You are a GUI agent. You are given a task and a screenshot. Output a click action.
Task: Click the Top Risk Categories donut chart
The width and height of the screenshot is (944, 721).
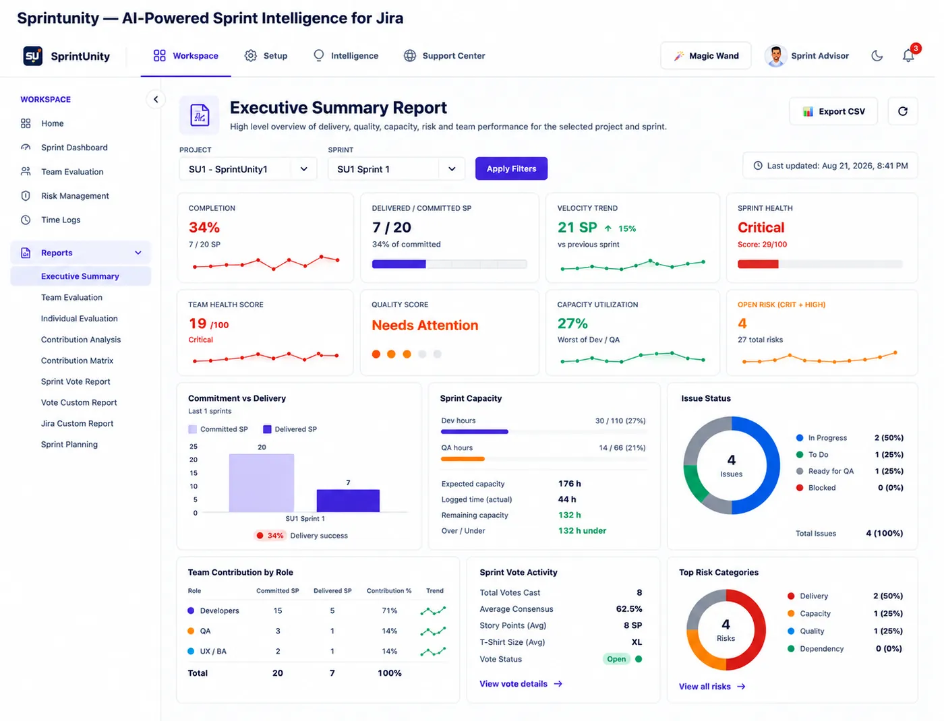(x=726, y=630)
